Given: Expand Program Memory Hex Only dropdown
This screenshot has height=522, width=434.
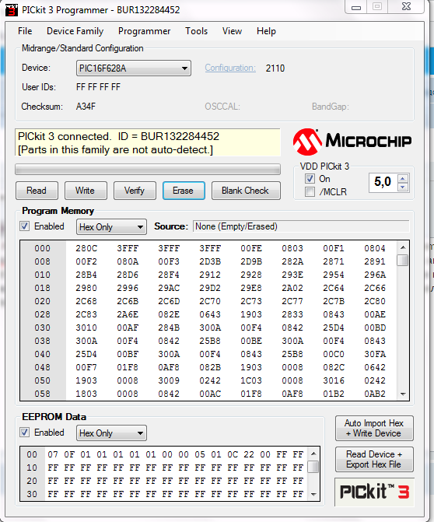Looking at the screenshot, I should tap(111, 227).
